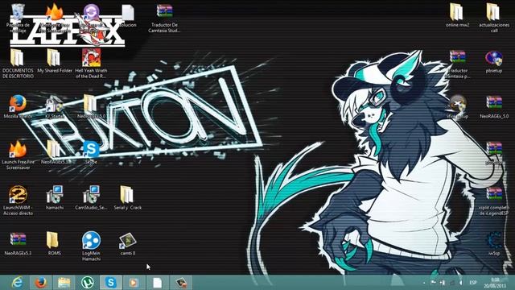The width and height of the screenshot is (515, 290).
Task: Launch Hell Yeah Wrath of the Dead game
Action: 91,58
